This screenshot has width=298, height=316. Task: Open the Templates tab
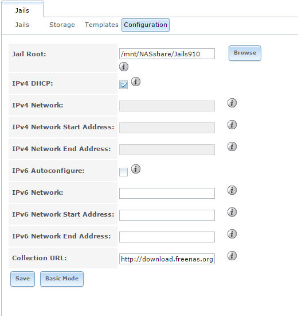101,25
